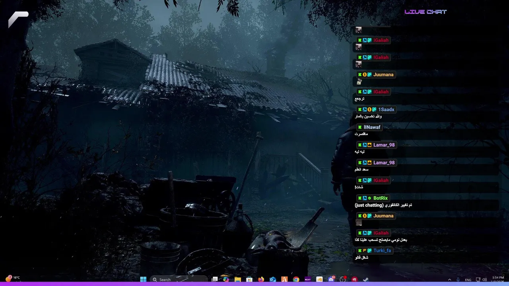Open the Windows Start menu

pos(143,279)
